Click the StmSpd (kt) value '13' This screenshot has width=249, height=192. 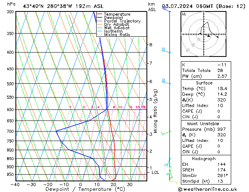pos(220,181)
